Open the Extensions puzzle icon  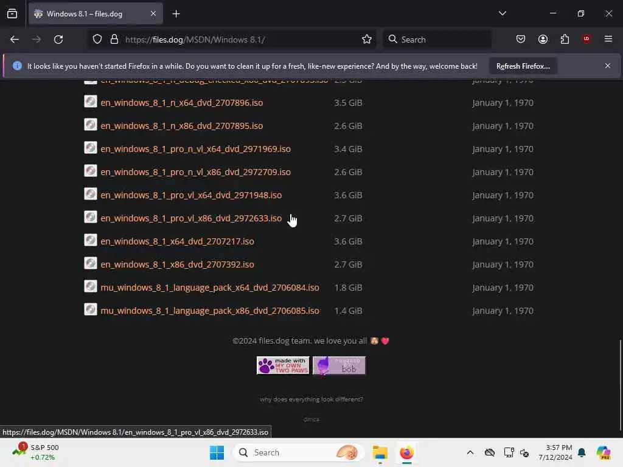tap(565, 40)
